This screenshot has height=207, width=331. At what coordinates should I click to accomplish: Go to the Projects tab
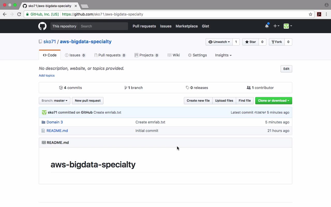147,55
